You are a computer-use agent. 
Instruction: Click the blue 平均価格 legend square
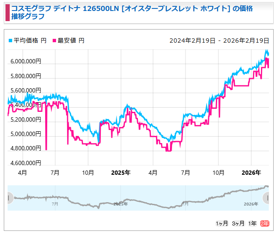11,41
